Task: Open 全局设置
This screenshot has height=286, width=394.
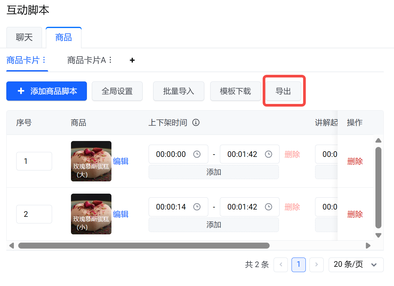Action: pyautogui.click(x=117, y=91)
